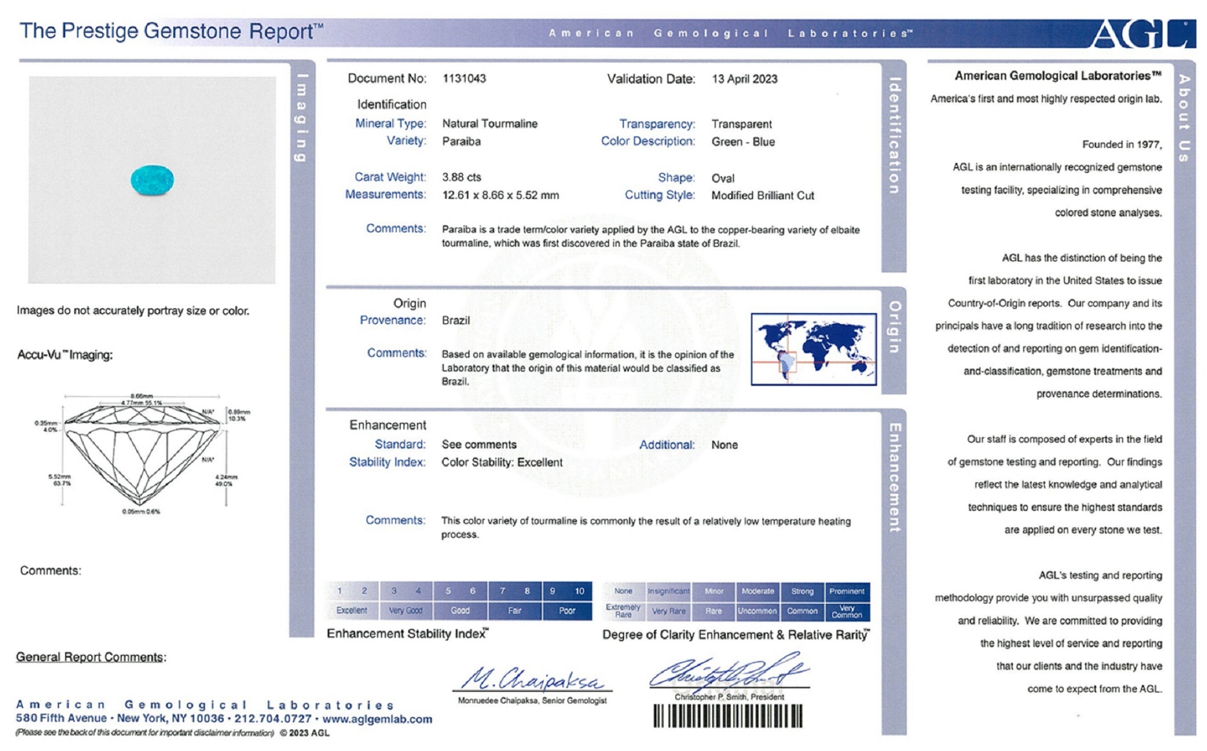Click the Very Good stability cell
This screenshot has height=751, width=1207.
tap(406, 610)
